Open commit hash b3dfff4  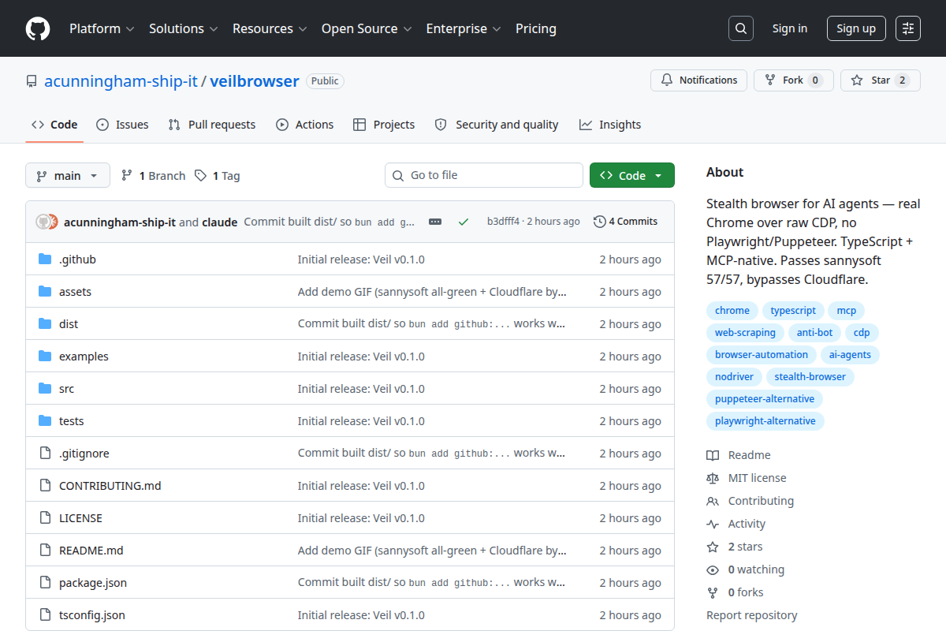pyautogui.click(x=504, y=222)
